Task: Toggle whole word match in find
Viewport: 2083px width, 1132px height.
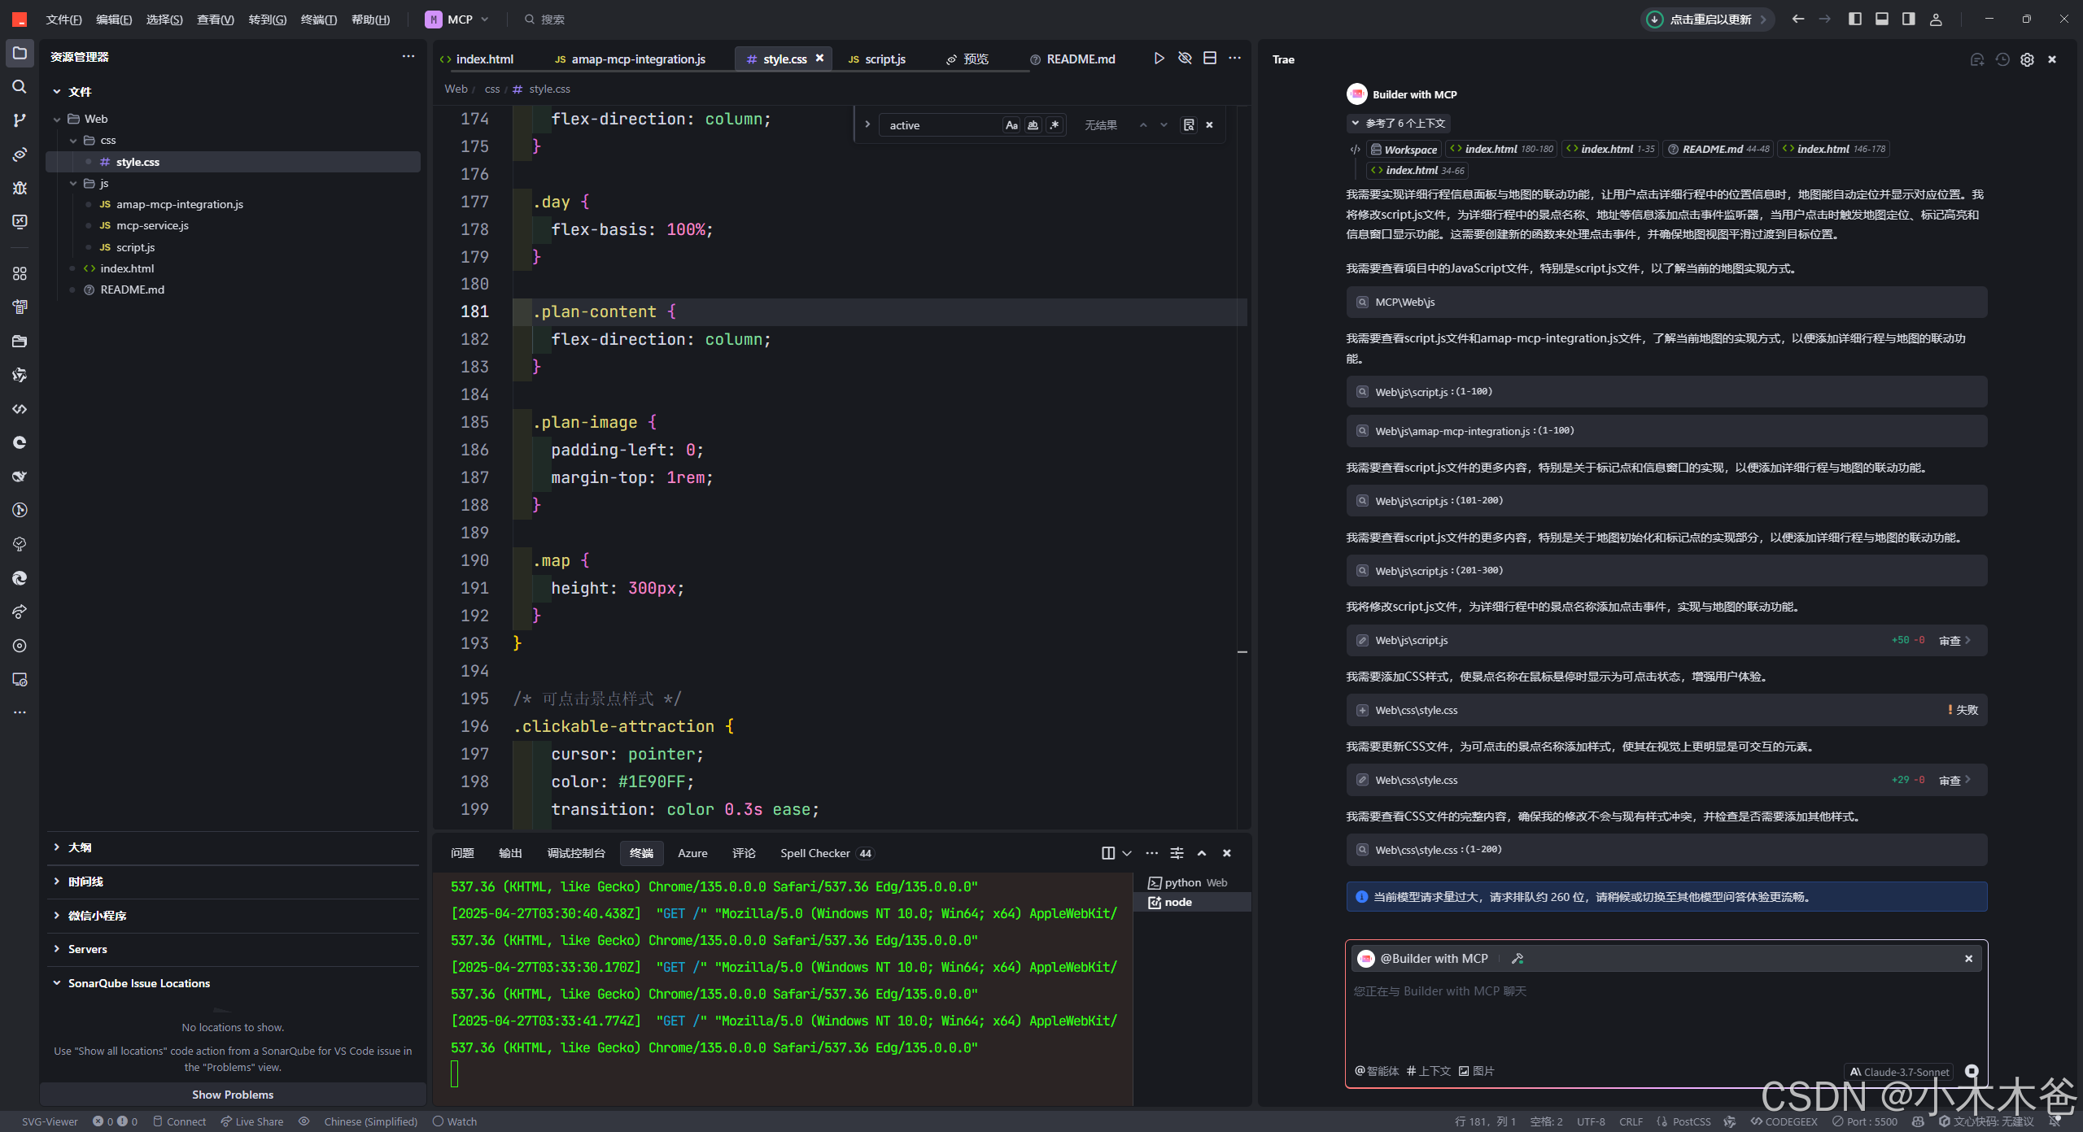Action: point(1033,125)
